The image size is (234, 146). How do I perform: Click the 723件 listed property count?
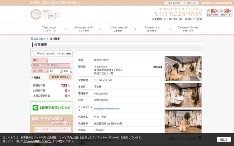click(x=65, y=85)
